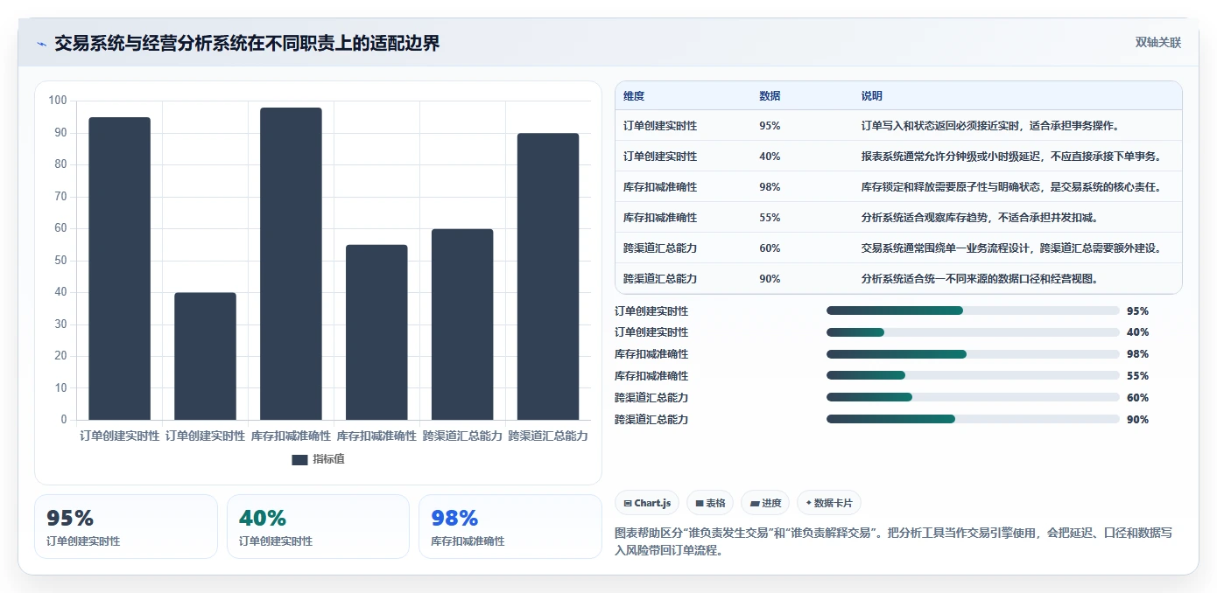The width and height of the screenshot is (1217, 593).
Task: Click description 库存锁定和释放需要原子性与明确状态
Action: pos(1011,187)
